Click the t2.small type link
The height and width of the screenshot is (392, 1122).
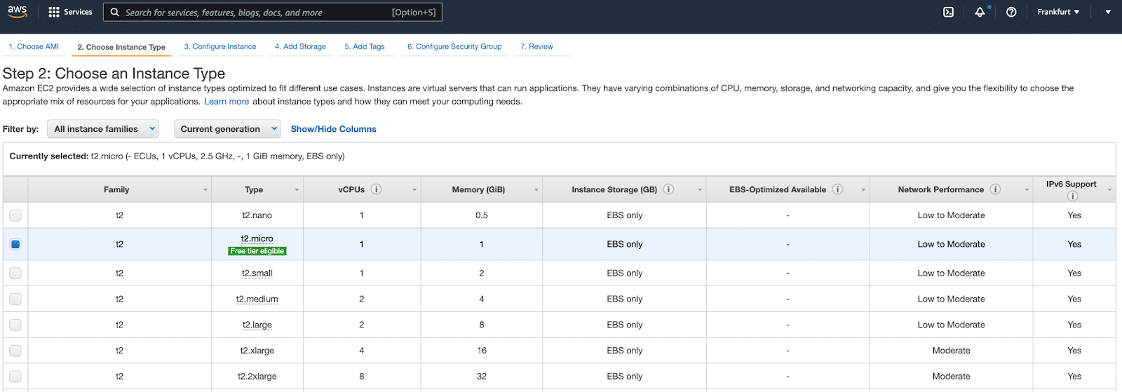(257, 273)
